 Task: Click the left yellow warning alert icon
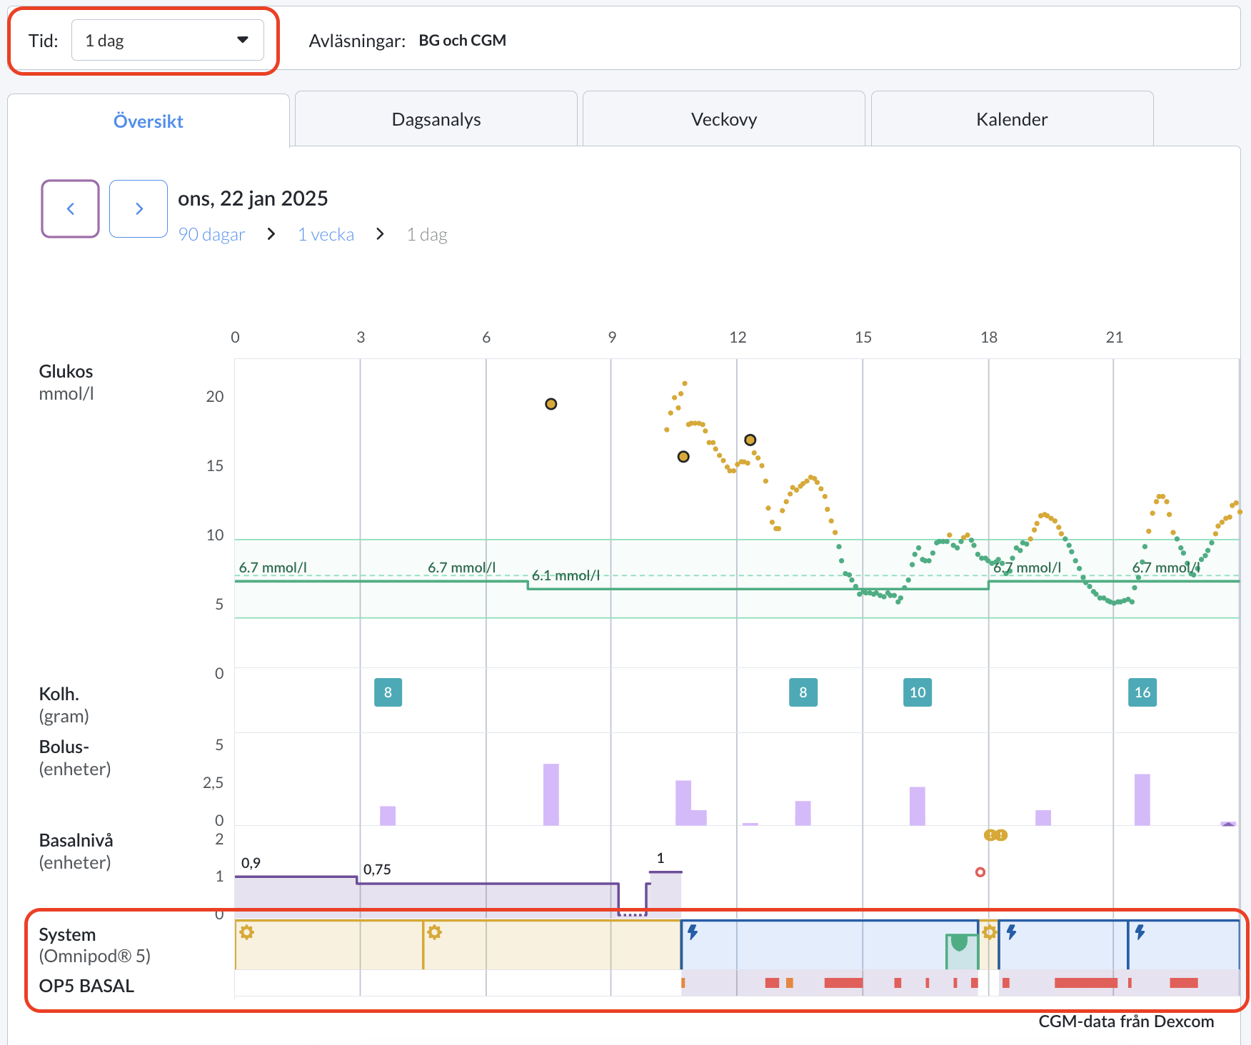pyautogui.click(x=990, y=835)
